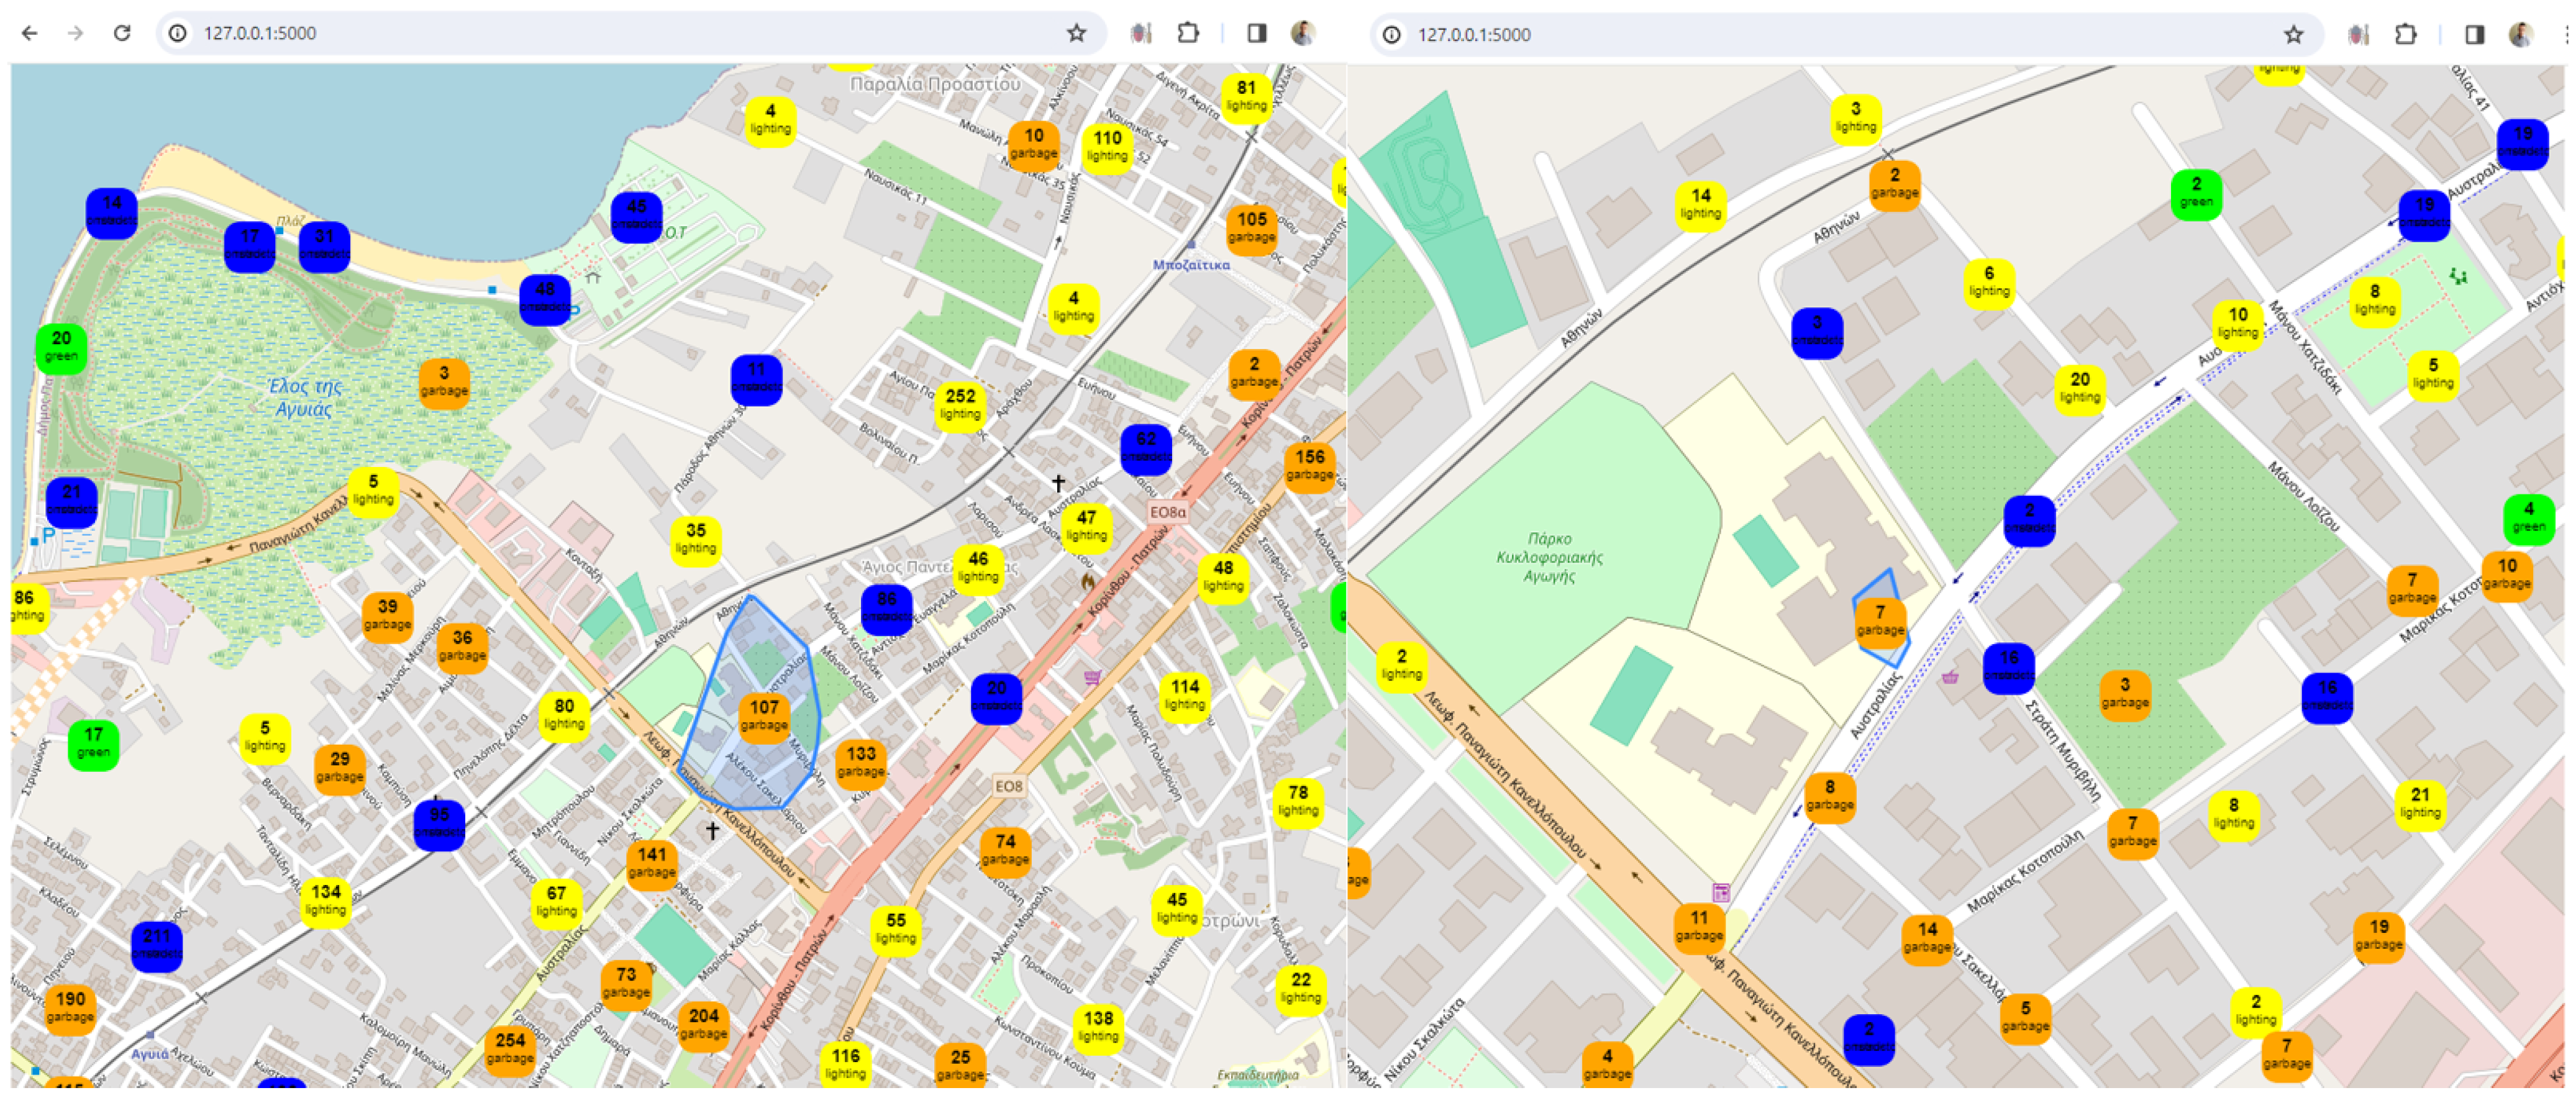Screen dimensions: 2576x1098
Task: Click the 21 lighting marker on right map
Action: click(2420, 803)
